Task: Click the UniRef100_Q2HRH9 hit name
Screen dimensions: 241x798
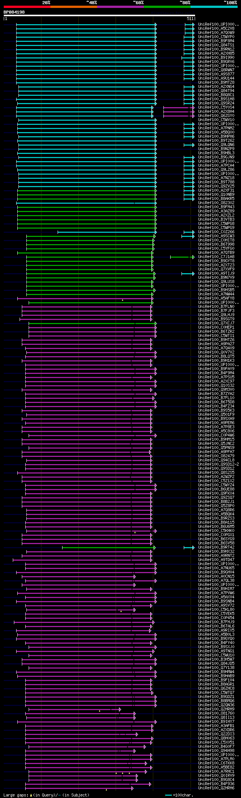Action: tap(216, 709)
